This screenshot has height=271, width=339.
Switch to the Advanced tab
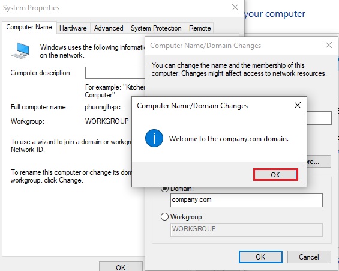pos(109,28)
